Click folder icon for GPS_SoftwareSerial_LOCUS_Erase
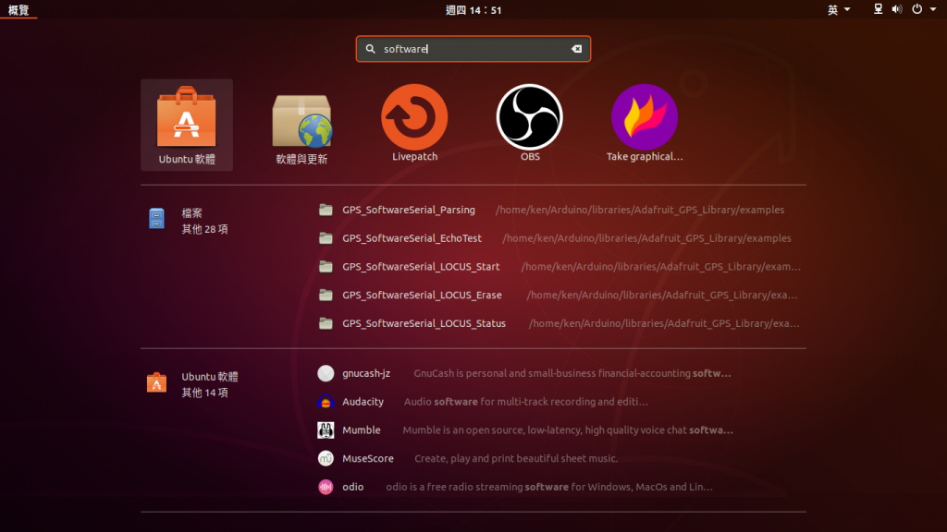 pyautogui.click(x=326, y=295)
